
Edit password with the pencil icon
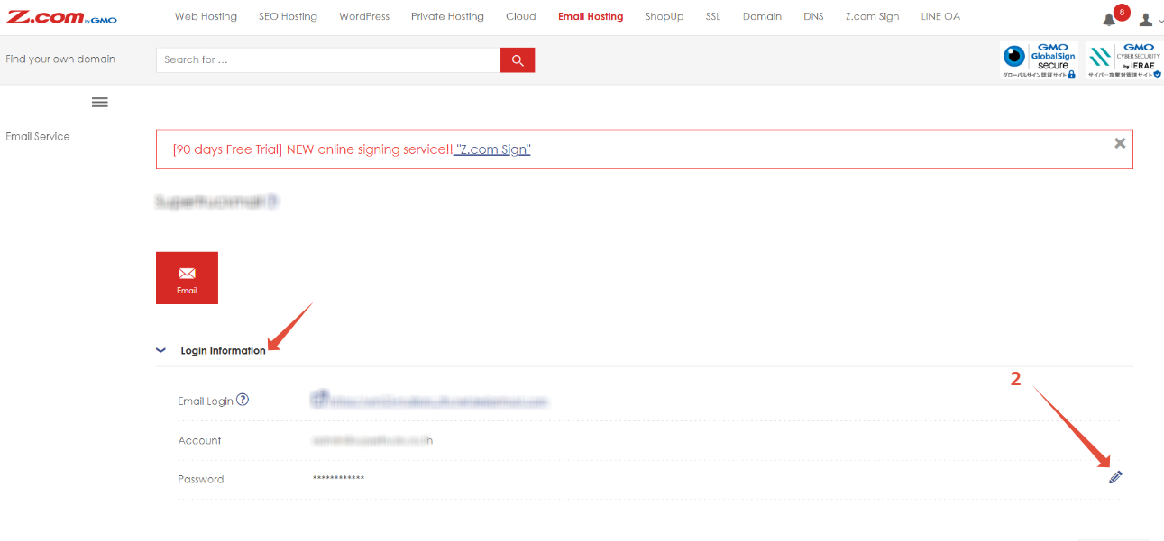(x=1115, y=478)
